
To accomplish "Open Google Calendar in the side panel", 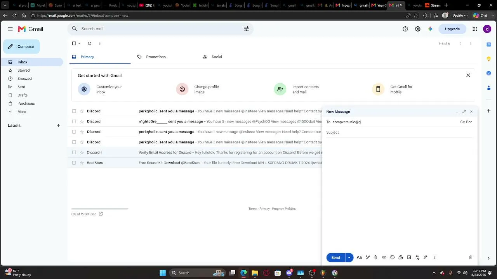I will click(489, 45).
